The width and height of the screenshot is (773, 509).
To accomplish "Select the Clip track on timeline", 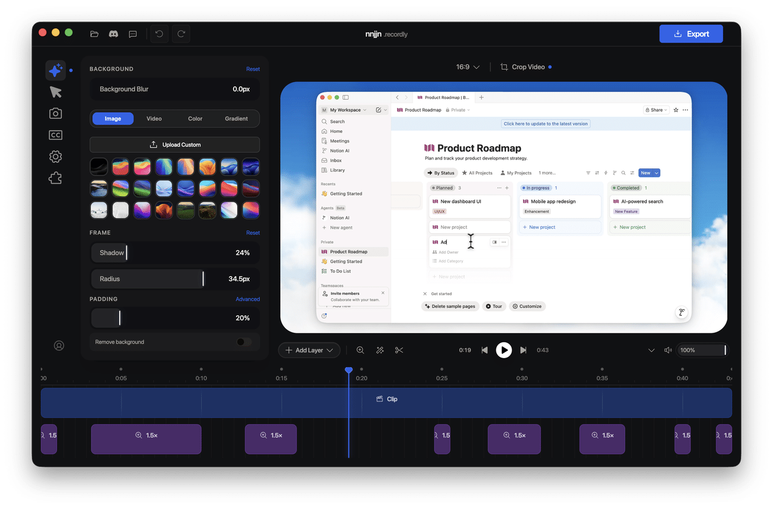I will click(386, 403).
